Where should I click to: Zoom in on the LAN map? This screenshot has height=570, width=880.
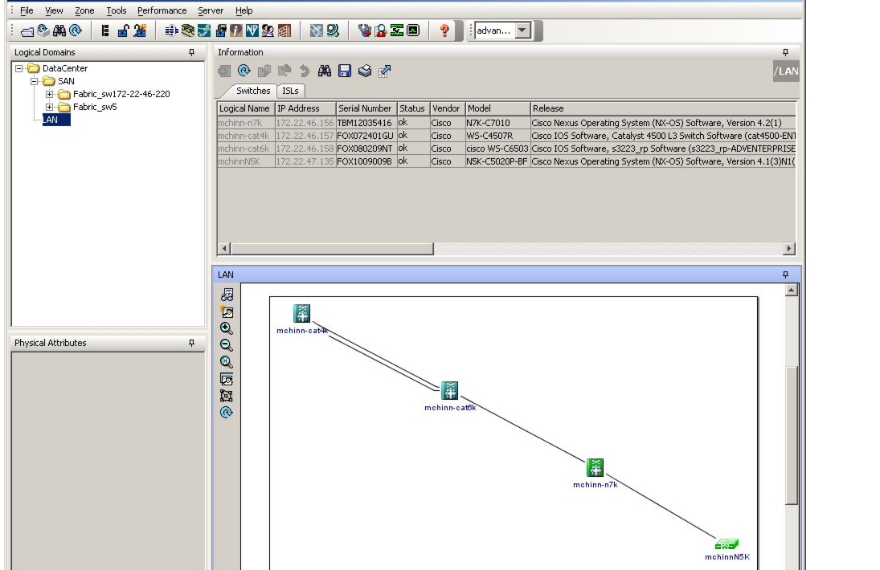226,328
